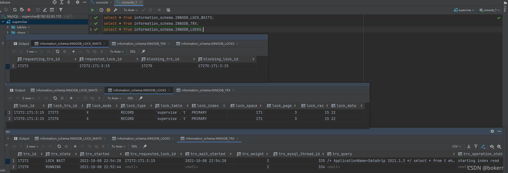Open the grid settings gear beside the eye icon
Viewport: 508px width, 173px height.
coord(499,146)
